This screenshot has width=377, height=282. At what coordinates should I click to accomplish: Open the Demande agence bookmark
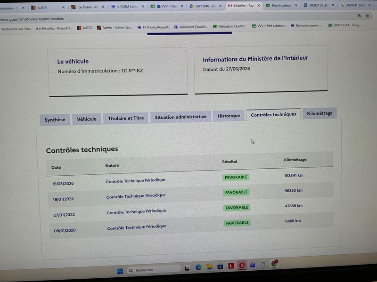307,25
